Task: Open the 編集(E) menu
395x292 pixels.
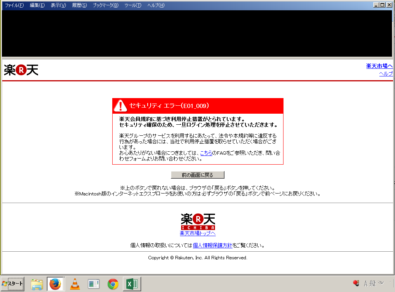Action: 37,5
